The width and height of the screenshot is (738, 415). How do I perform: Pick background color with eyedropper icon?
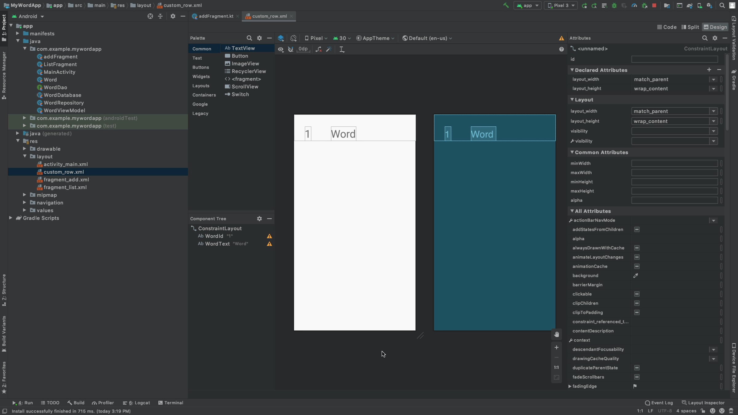pos(636,275)
